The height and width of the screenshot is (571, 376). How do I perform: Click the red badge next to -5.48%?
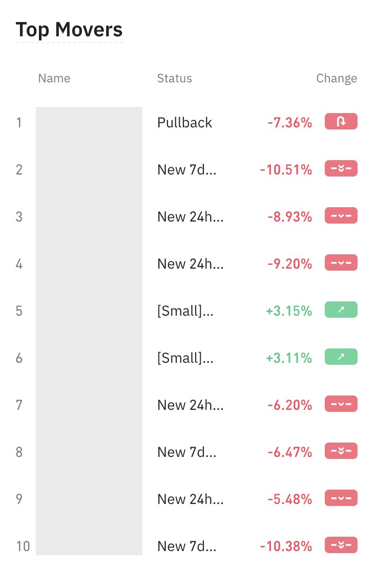click(x=341, y=498)
